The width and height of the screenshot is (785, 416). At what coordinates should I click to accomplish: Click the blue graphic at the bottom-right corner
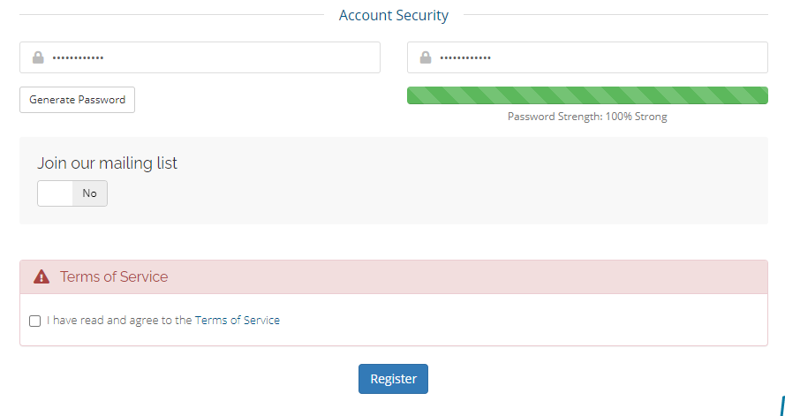click(781, 405)
